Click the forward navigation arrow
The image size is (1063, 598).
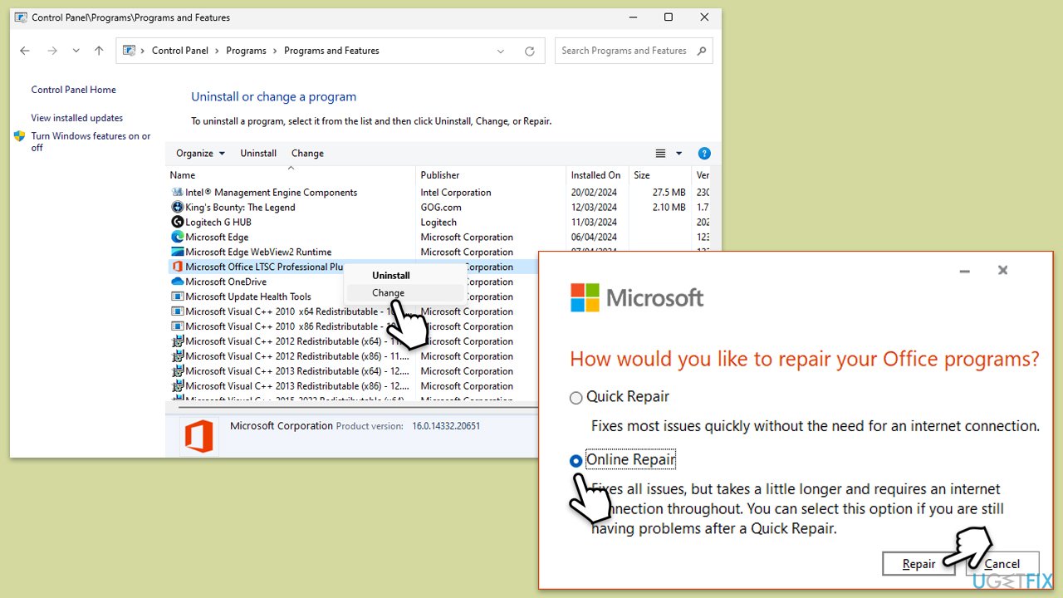coord(52,51)
